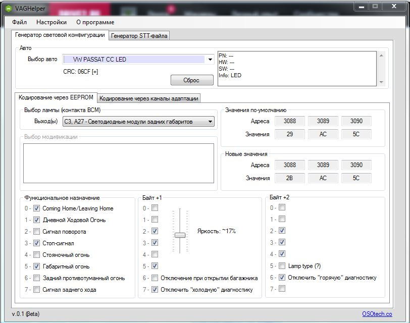The image size is (410, 323).
Task: Enable Отключение при открытии багажника
Action: point(155,278)
